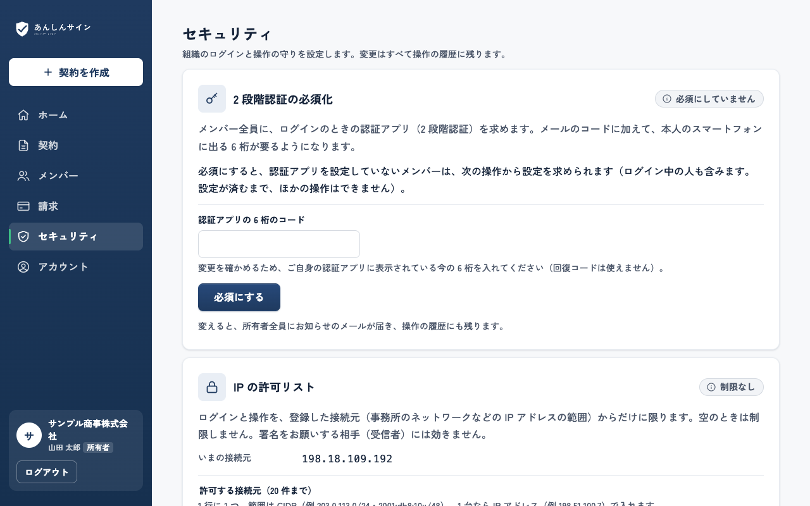The height and width of the screenshot is (506, 810).
Task: Click the 制限なし status badge
Action: (x=732, y=387)
